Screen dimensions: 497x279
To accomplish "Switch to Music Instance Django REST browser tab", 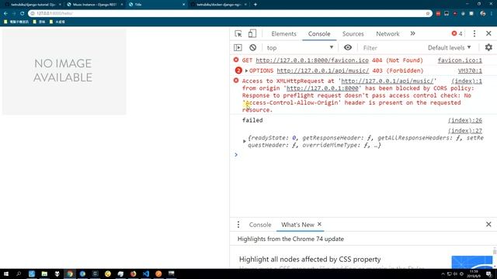I will pyautogui.click(x=95, y=5).
